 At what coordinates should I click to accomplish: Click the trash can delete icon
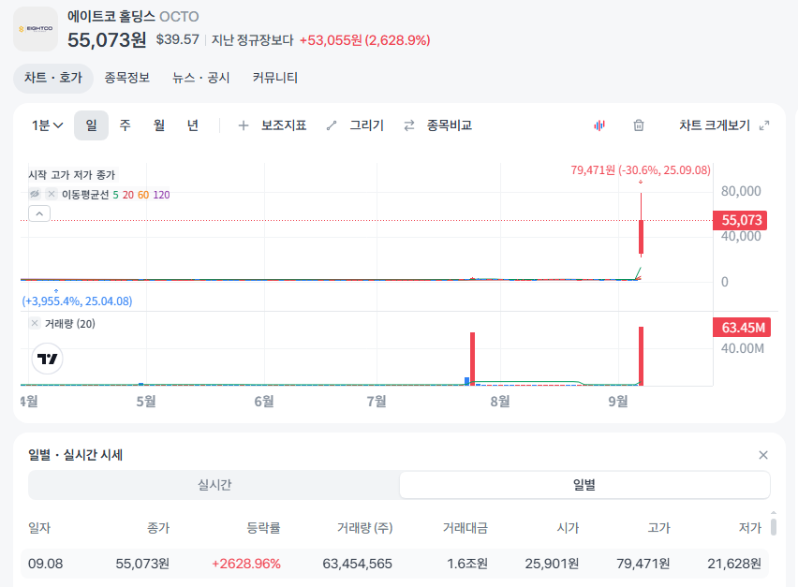coord(639,125)
